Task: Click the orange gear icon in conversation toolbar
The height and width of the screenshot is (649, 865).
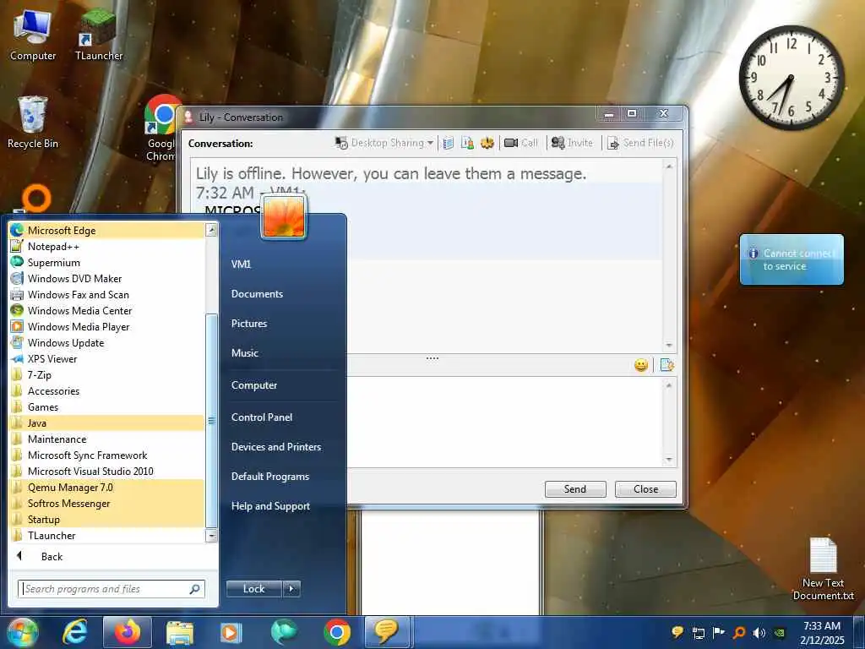Action: tap(487, 144)
